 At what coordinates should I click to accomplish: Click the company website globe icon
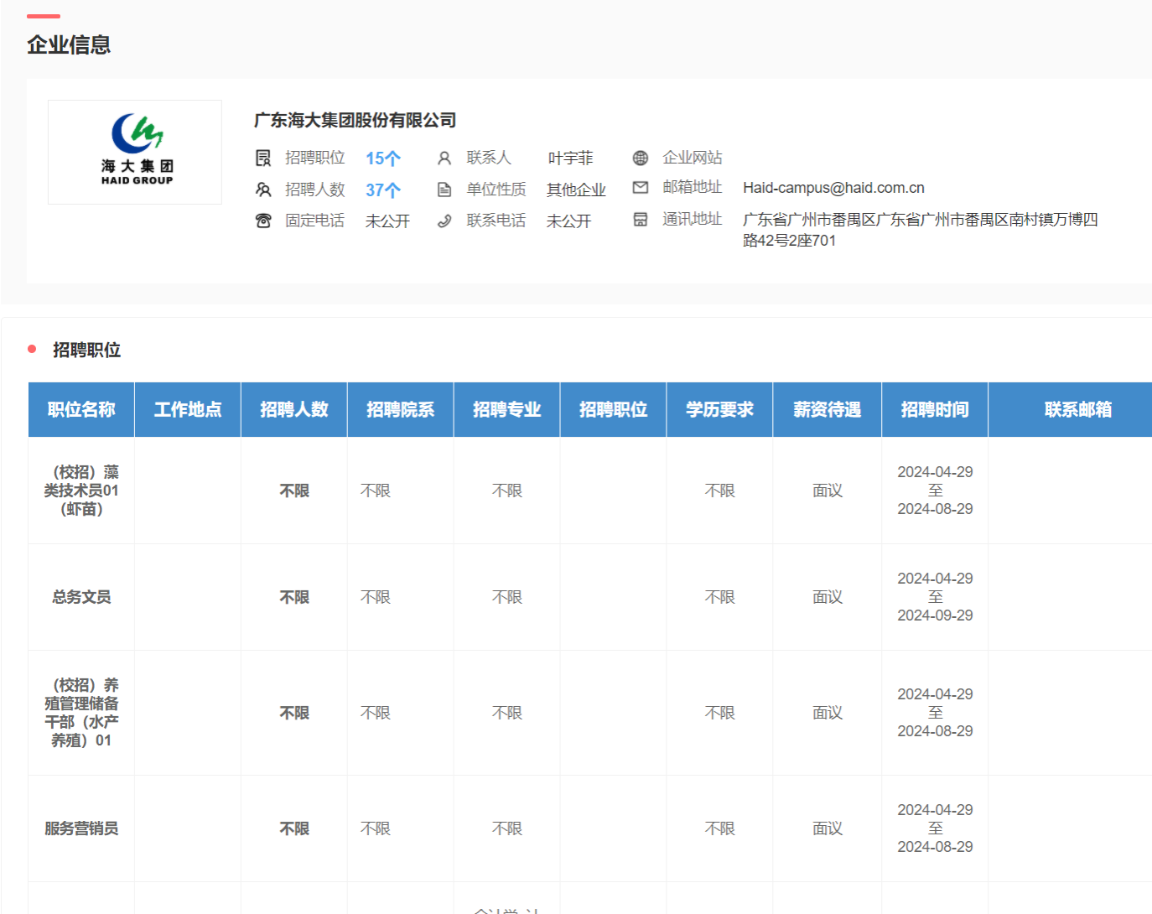tap(641, 158)
